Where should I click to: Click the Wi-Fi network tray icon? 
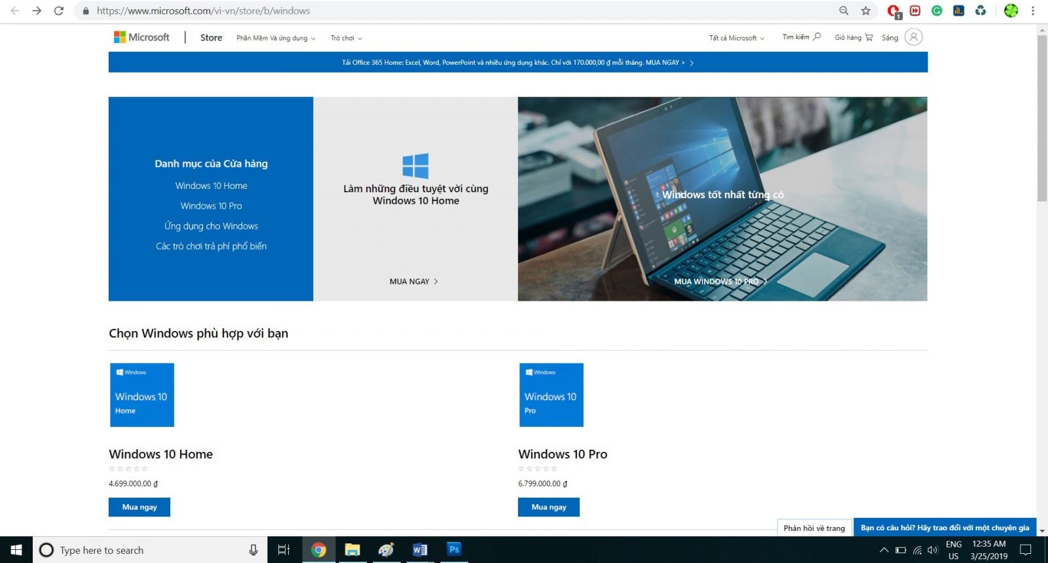click(x=917, y=550)
